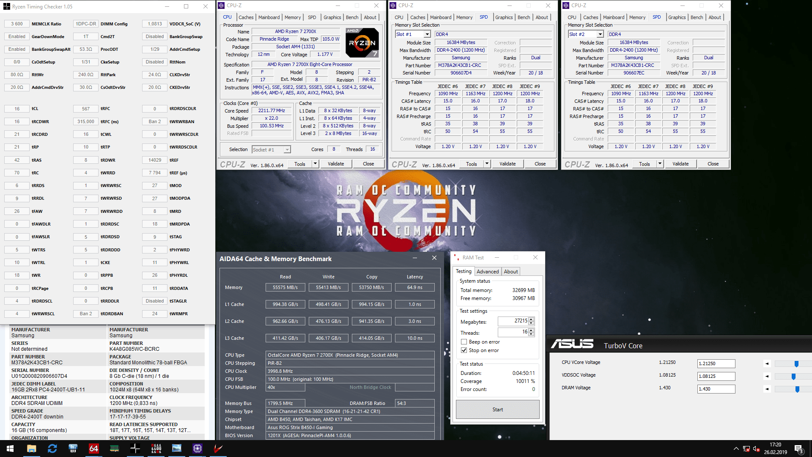Image resolution: width=812 pixels, height=457 pixels.
Task: Open Mainboard tab in first CPU-Z window
Action: tap(269, 17)
